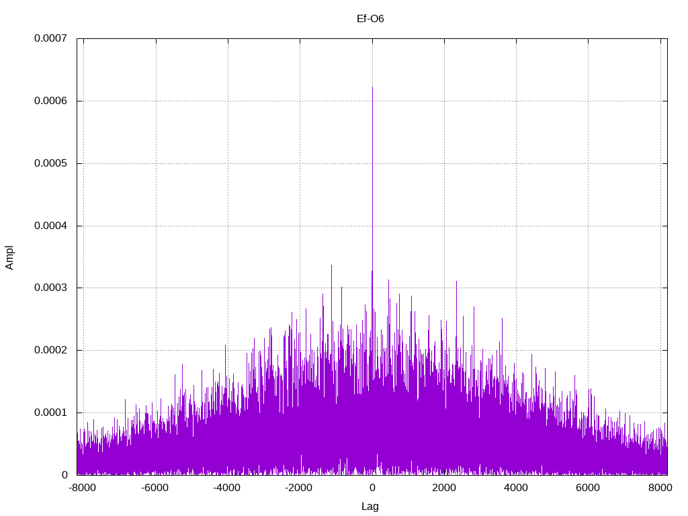Click the 0.0001 y-axis tick label
The height and width of the screenshot is (516, 688).
click(50, 413)
